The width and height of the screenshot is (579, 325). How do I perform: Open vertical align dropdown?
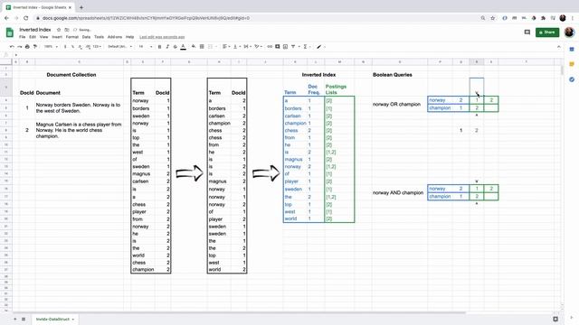coord(236,47)
